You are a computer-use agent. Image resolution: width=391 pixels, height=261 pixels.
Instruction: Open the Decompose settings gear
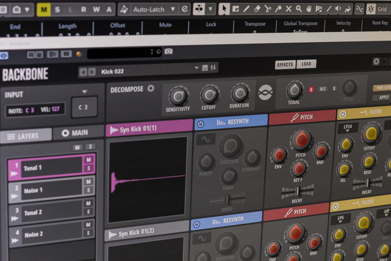151,88
